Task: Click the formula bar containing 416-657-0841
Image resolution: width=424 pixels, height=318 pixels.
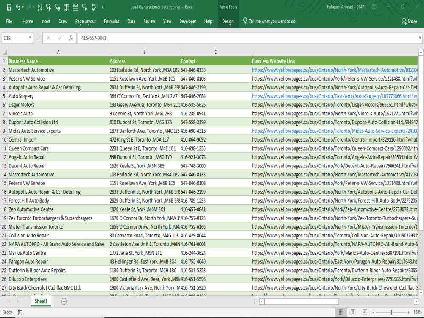Action: click(x=248, y=38)
